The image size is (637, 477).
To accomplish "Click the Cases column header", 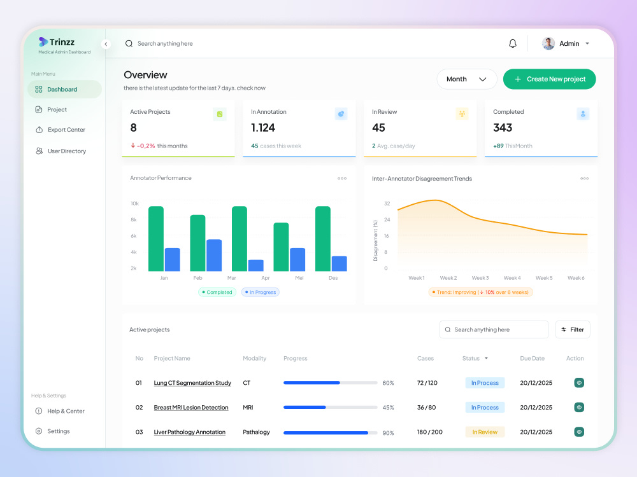I will [426, 359].
